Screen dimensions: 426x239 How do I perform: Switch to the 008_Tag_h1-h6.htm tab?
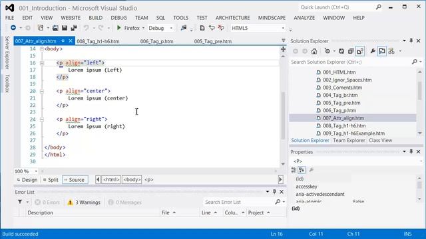coord(98,41)
